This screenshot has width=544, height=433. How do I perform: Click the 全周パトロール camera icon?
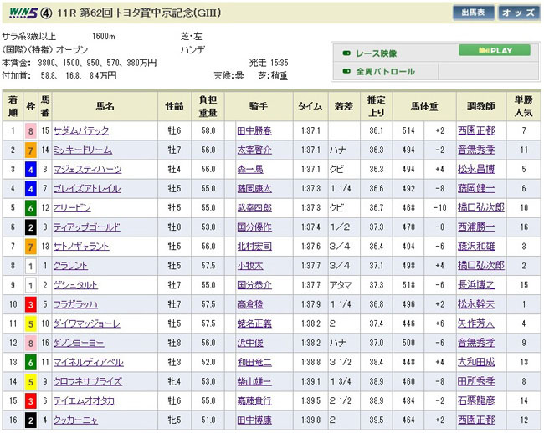(346, 72)
